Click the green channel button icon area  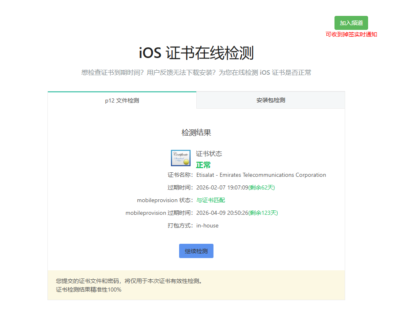click(352, 23)
